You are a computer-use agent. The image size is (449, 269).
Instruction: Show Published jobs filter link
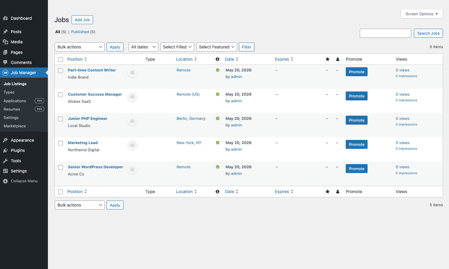point(80,32)
